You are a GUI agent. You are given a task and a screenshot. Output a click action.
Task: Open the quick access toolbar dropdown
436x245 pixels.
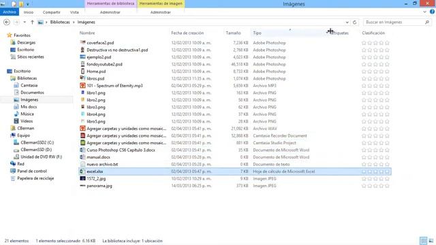tap(27, 4)
